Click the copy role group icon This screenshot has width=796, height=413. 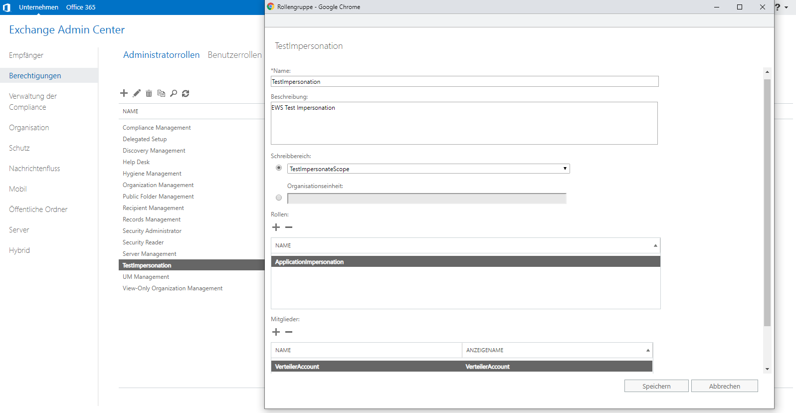coord(161,93)
